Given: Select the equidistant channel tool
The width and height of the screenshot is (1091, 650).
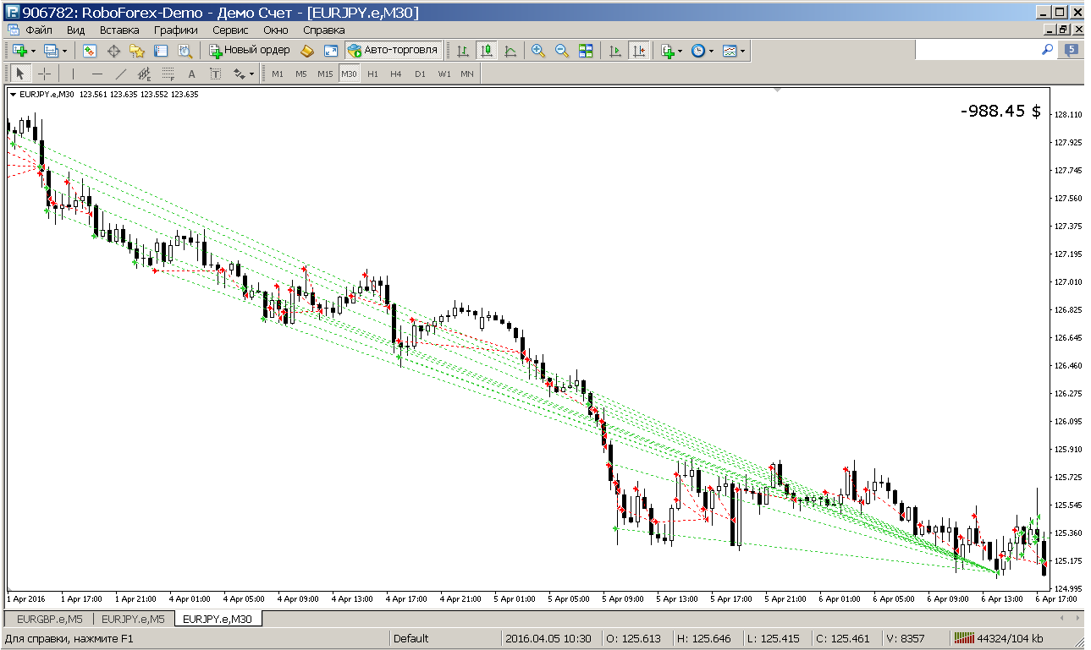Looking at the screenshot, I should [144, 74].
